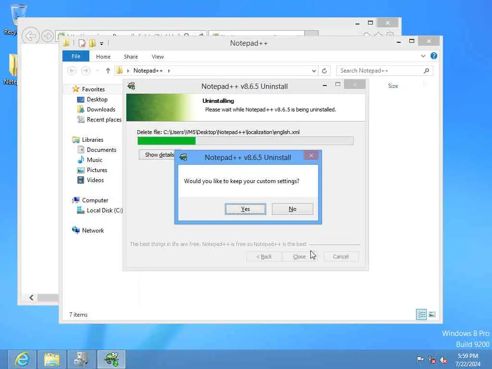
Task: Select Desktop in navigation pane
Action: click(97, 99)
